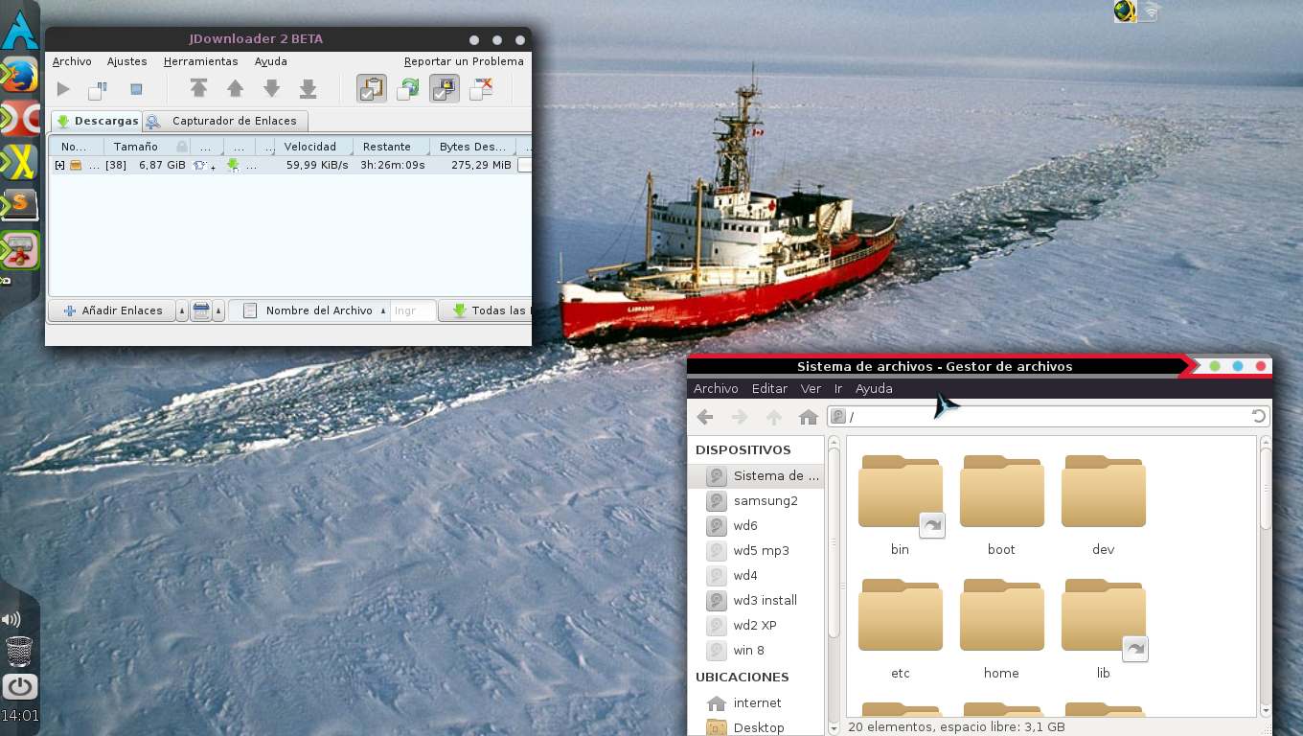The width and height of the screenshot is (1303, 736).
Task: Open Archivo menu in JDownloader
Action: pos(72,61)
